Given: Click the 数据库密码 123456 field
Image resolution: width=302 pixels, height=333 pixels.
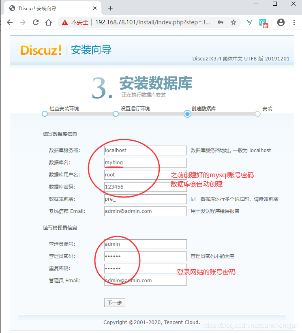Looking at the screenshot, I should (x=146, y=187).
